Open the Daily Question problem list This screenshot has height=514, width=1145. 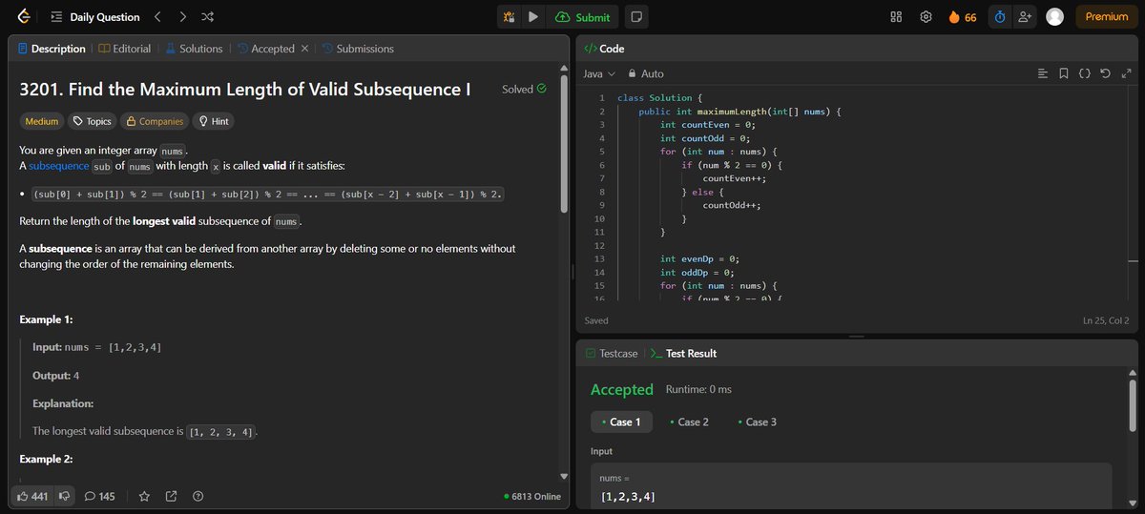click(x=95, y=17)
